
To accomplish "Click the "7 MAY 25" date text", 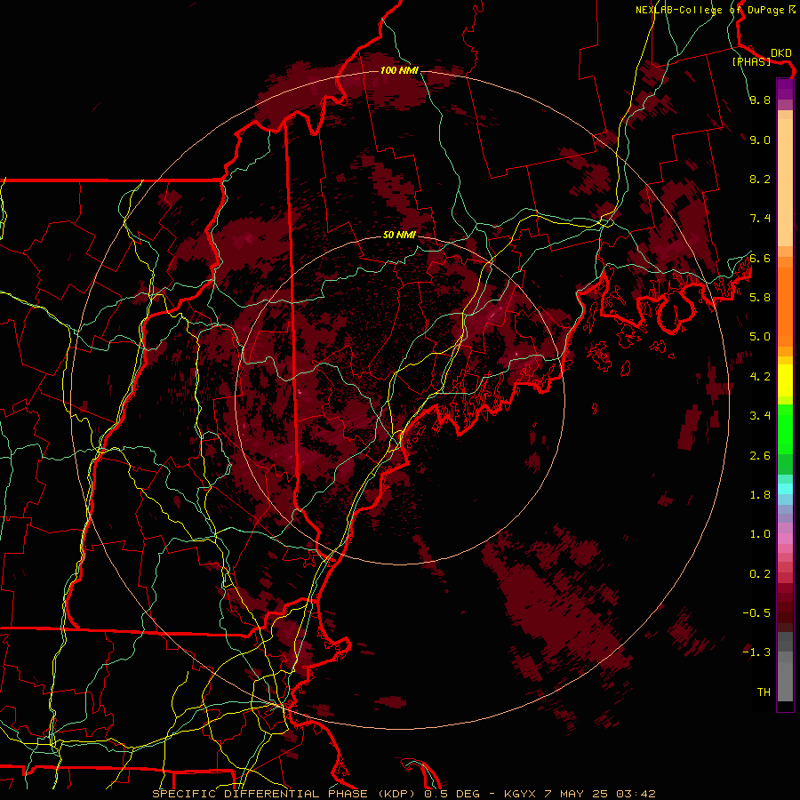I will point(576,794).
